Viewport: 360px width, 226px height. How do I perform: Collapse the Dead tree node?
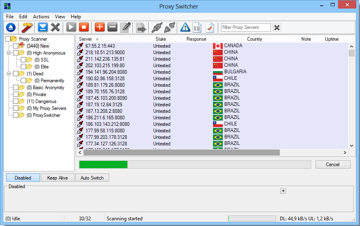coord(9,73)
